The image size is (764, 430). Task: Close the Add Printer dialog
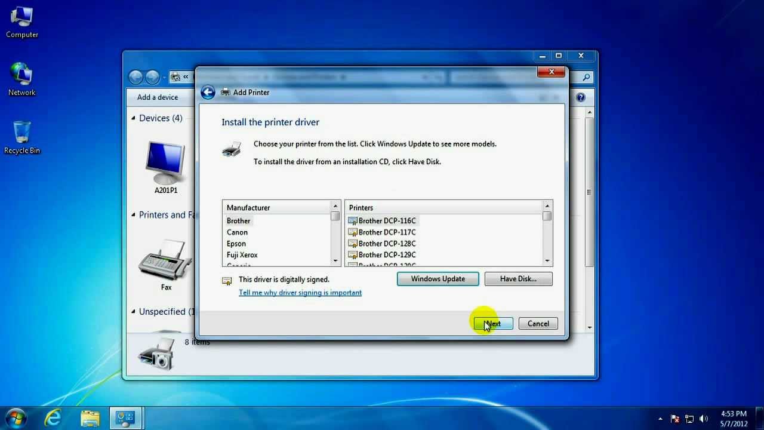tap(551, 72)
